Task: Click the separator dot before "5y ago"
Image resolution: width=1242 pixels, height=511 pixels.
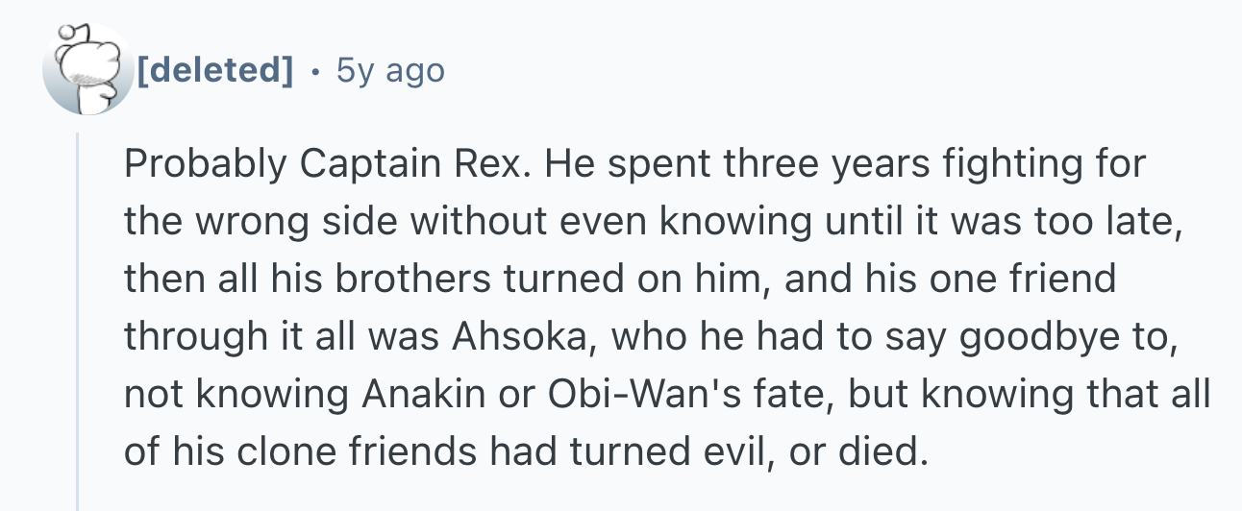Action: point(315,71)
